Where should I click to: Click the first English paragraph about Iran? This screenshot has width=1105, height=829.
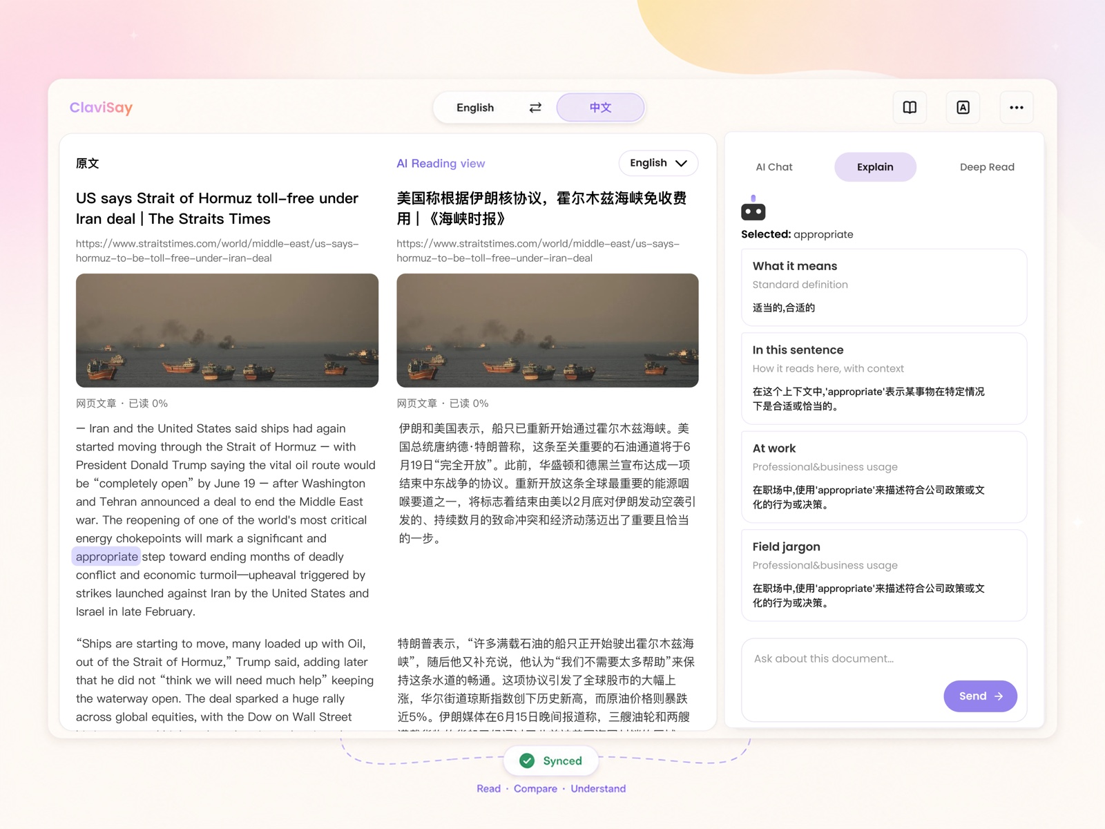click(226, 520)
